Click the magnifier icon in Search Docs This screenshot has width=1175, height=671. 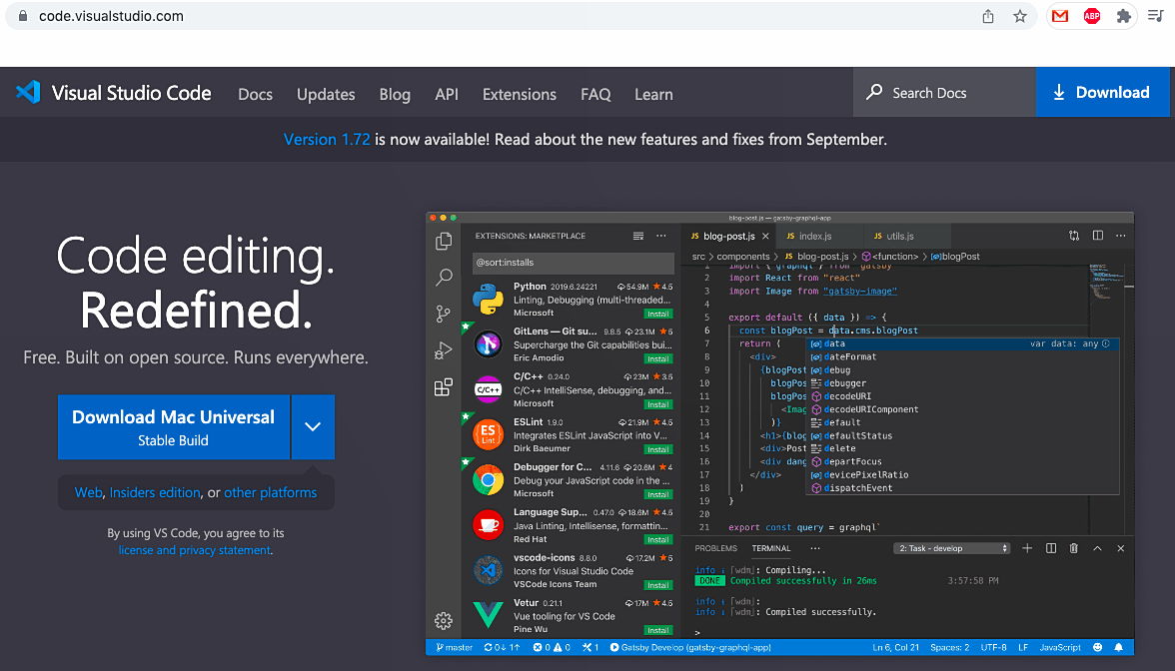click(x=874, y=93)
